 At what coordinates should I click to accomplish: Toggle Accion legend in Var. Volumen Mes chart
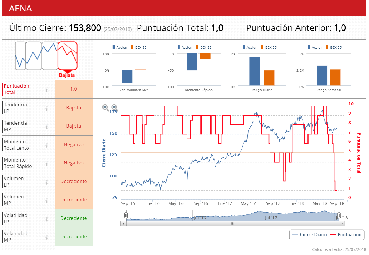point(120,47)
